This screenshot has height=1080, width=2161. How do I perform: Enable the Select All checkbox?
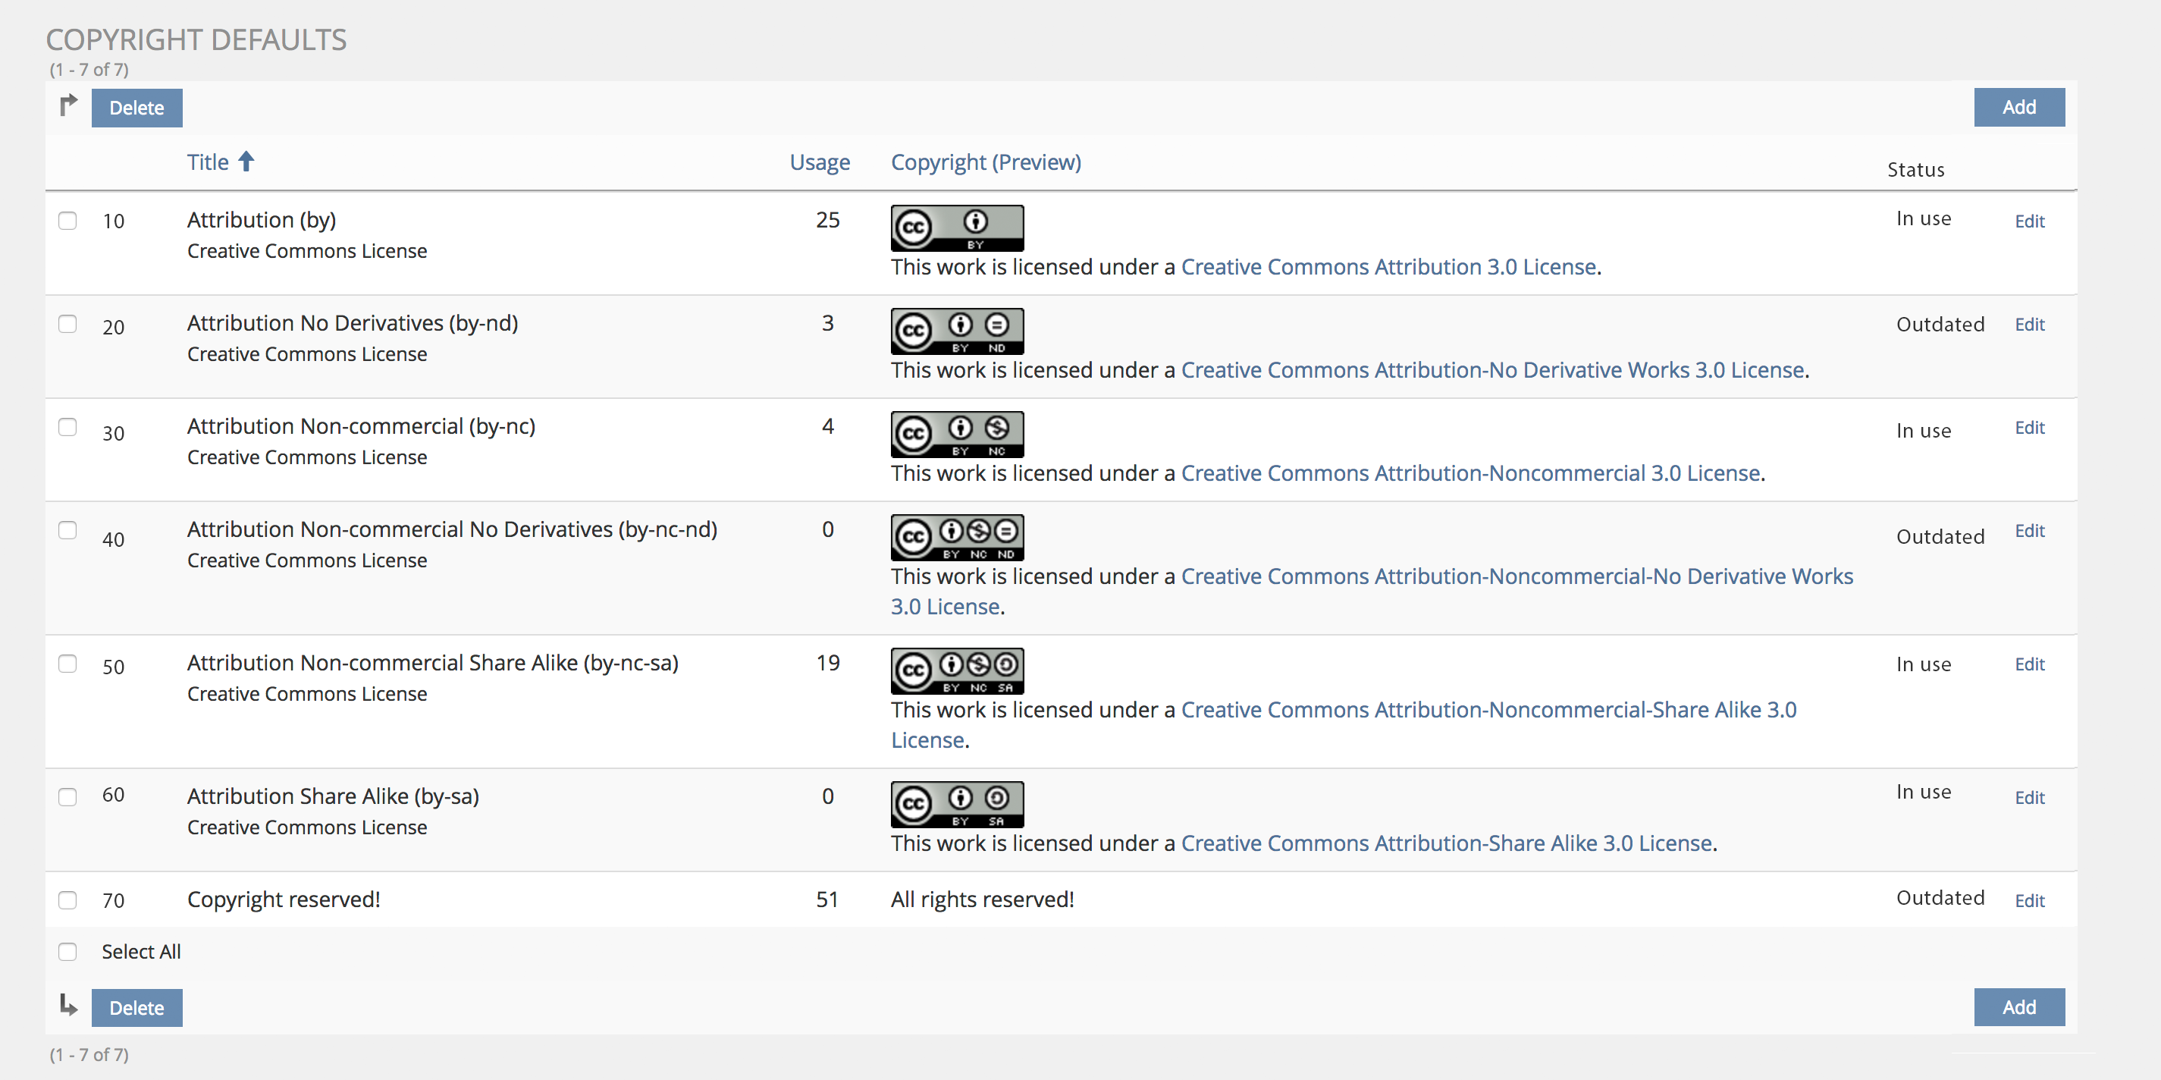[x=67, y=952]
